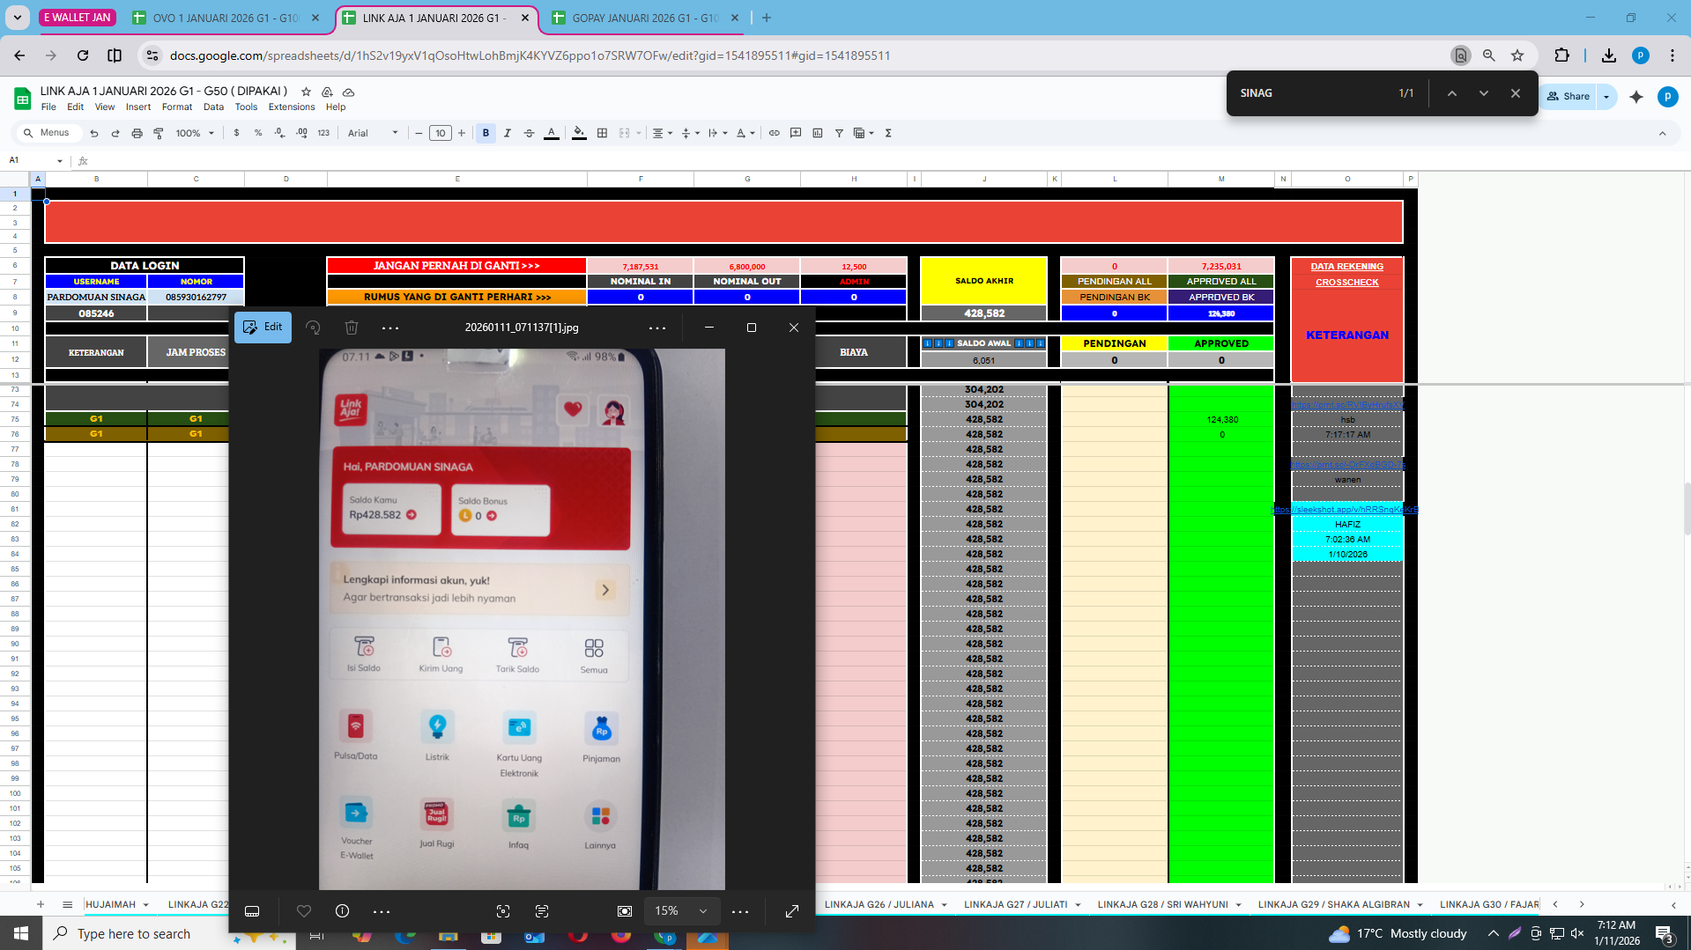Show file info in photo viewer
The height and width of the screenshot is (950, 1691).
(x=343, y=911)
